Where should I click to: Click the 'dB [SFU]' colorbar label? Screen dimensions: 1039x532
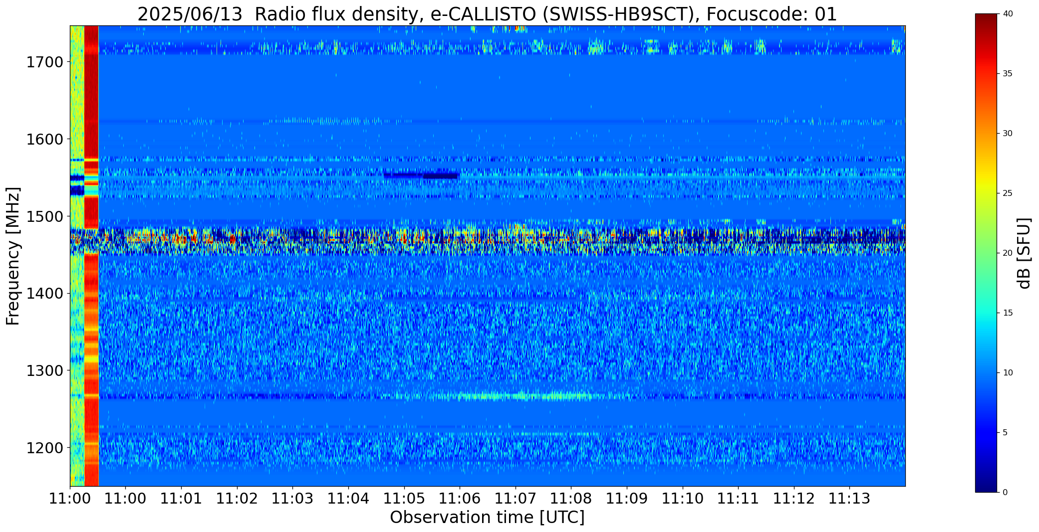pyautogui.click(x=1024, y=253)
